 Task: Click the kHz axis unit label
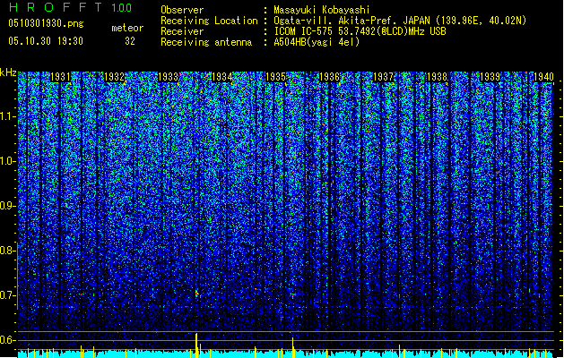(8, 72)
